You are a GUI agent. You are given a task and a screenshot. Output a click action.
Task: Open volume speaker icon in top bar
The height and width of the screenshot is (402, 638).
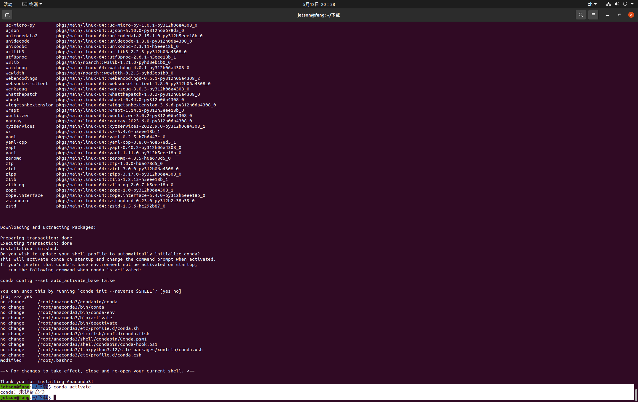point(617,4)
